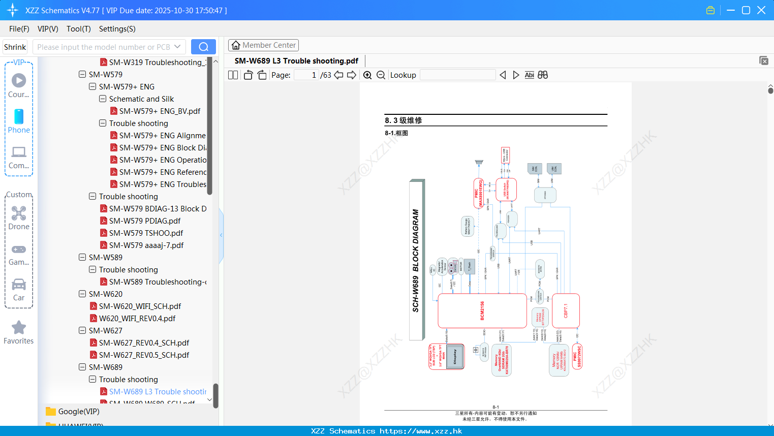Collapse SM-W689 tree node
The image size is (774, 436).
click(x=82, y=367)
